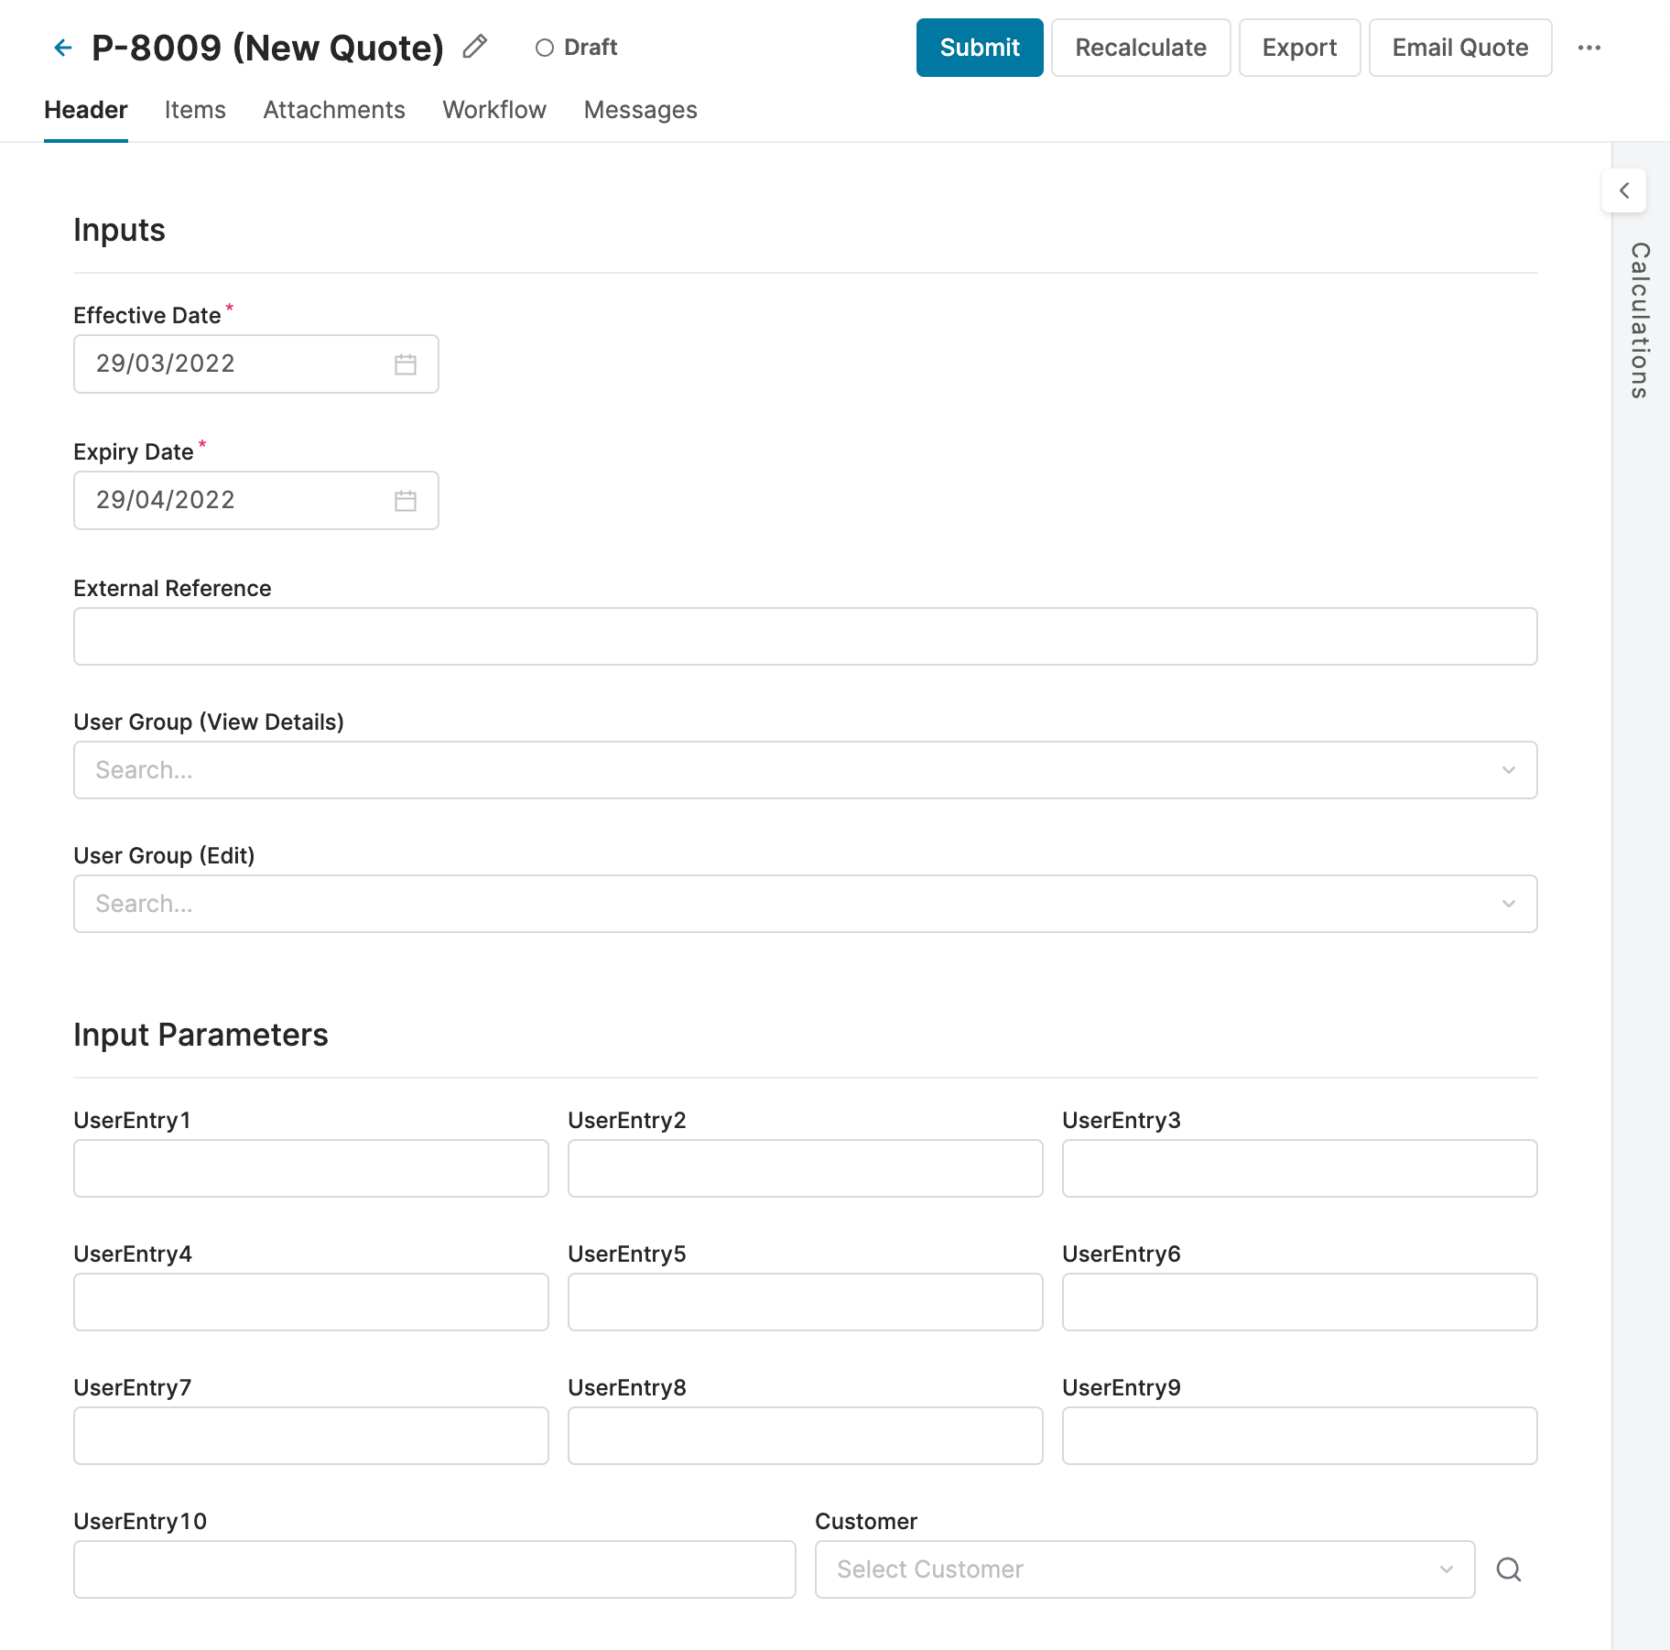Click the Customer search magnifier icon
Viewport: 1670px width, 1650px height.
click(1509, 1569)
